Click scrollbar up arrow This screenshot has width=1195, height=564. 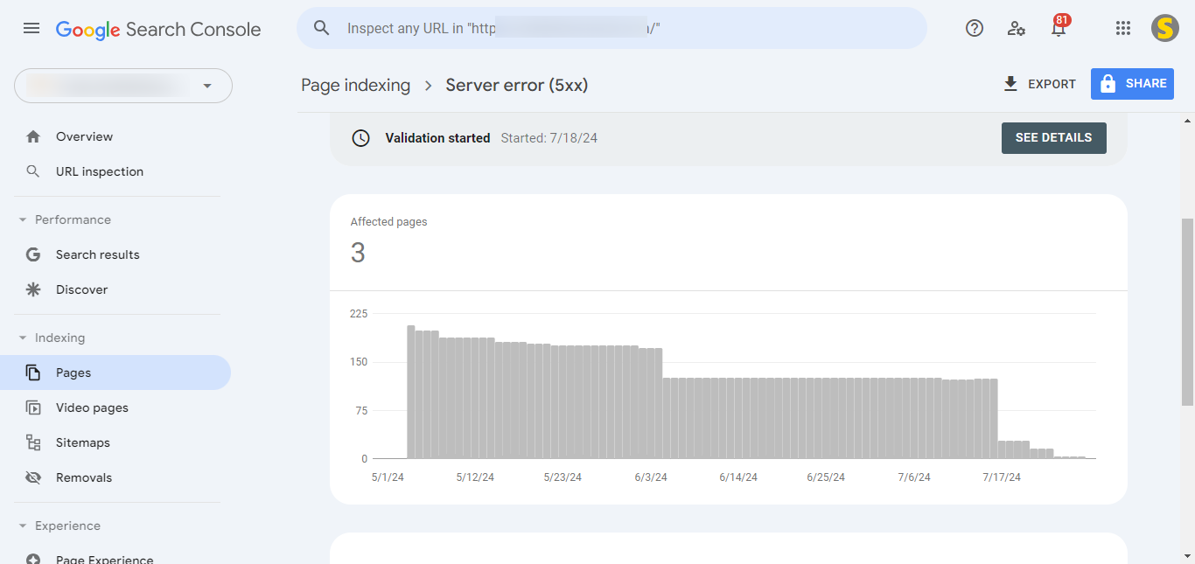(1187, 121)
